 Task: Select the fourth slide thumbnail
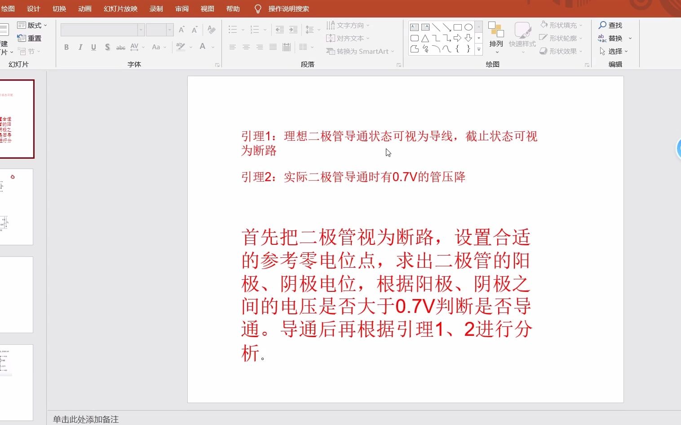pos(16,382)
